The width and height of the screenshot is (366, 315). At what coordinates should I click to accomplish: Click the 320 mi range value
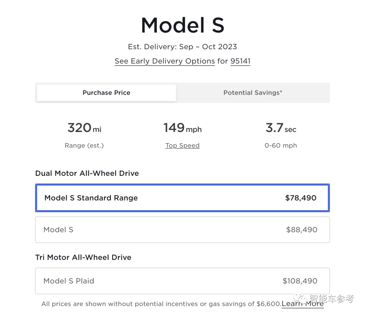(x=84, y=128)
